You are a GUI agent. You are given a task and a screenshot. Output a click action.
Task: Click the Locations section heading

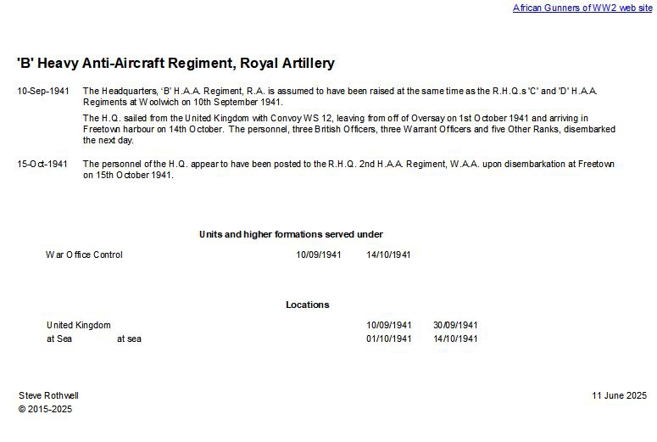308,305
